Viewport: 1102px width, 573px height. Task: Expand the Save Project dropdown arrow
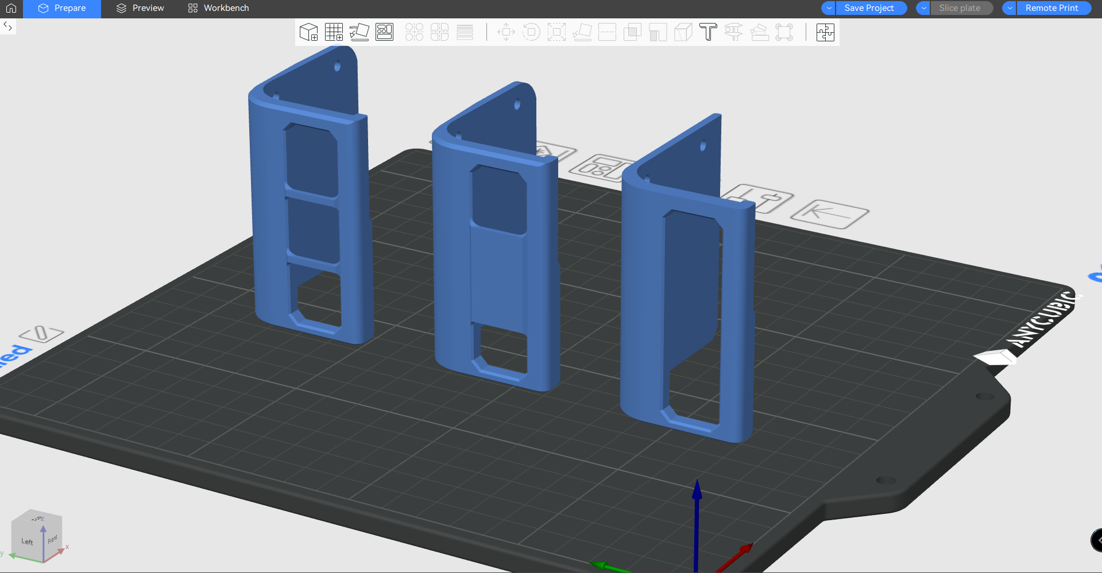pos(829,8)
